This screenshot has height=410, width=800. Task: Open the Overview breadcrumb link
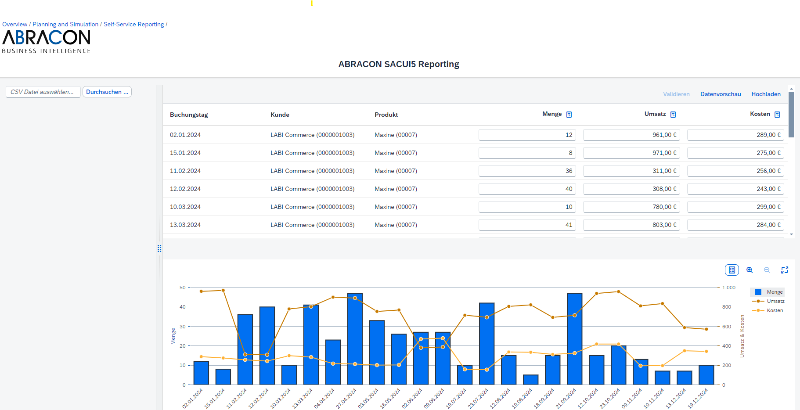click(x=14, y=24)
